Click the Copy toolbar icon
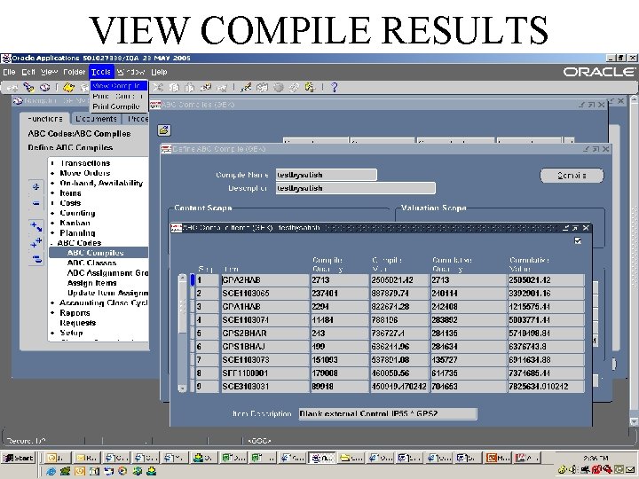The width and height of the screenshot is (639, 479). coord(174,87)
